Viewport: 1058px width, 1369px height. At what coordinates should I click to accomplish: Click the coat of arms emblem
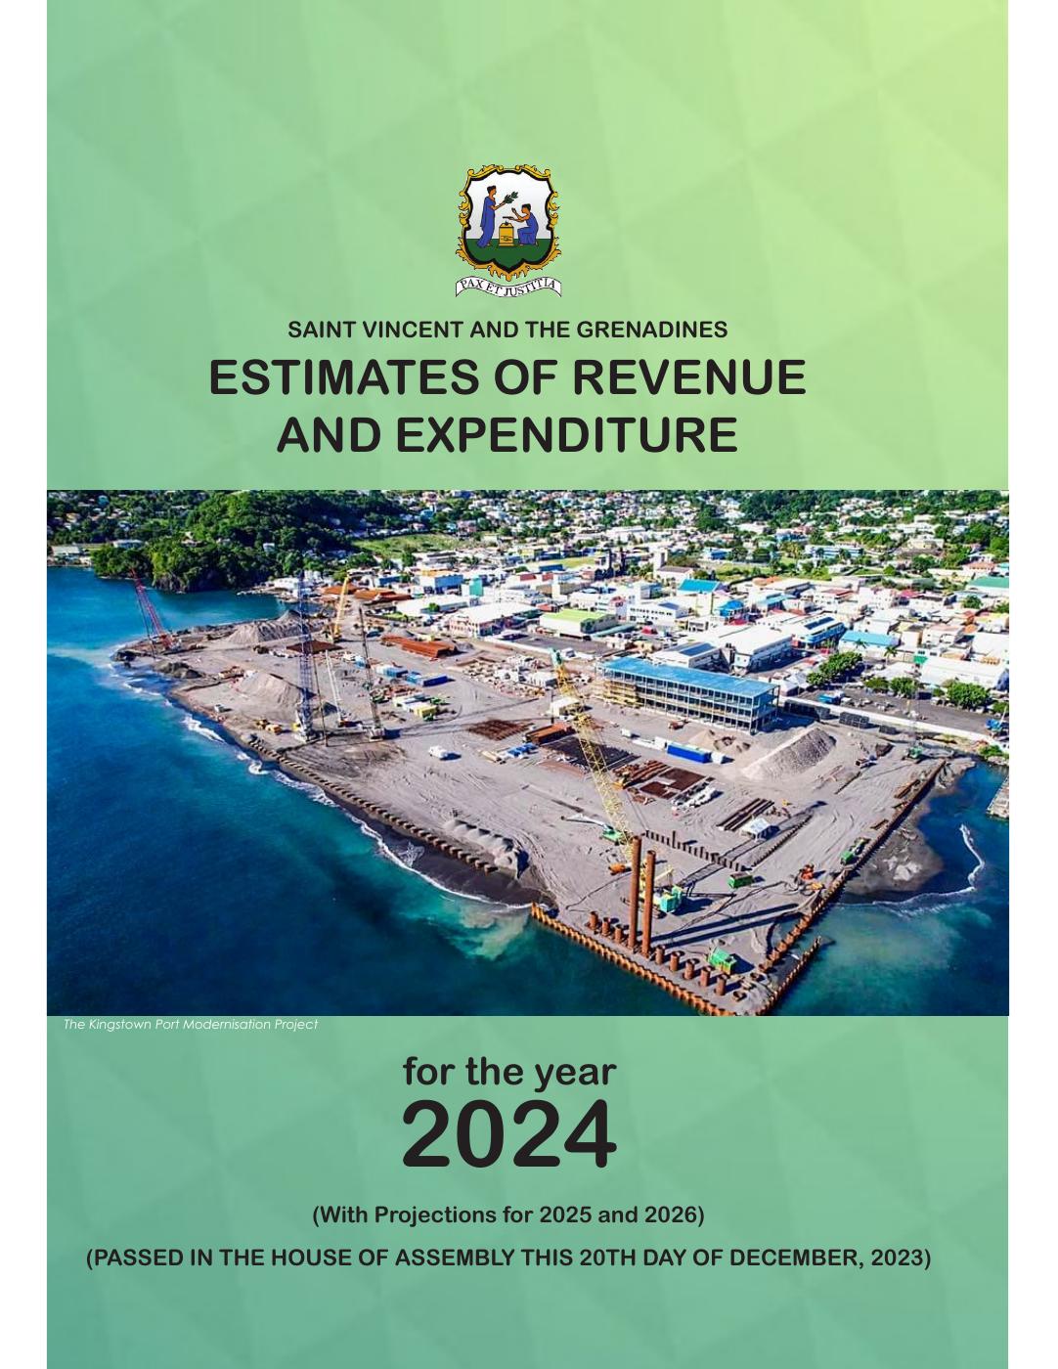tap(507, 221)
